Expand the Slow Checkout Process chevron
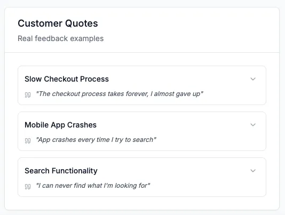 tap(253, 79)
